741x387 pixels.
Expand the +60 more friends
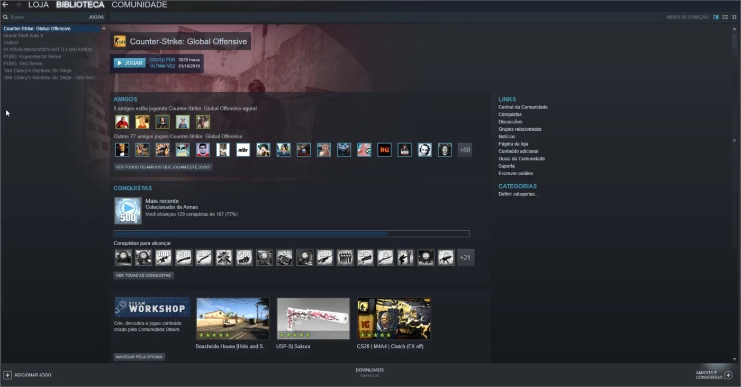(x=465, y=150)
